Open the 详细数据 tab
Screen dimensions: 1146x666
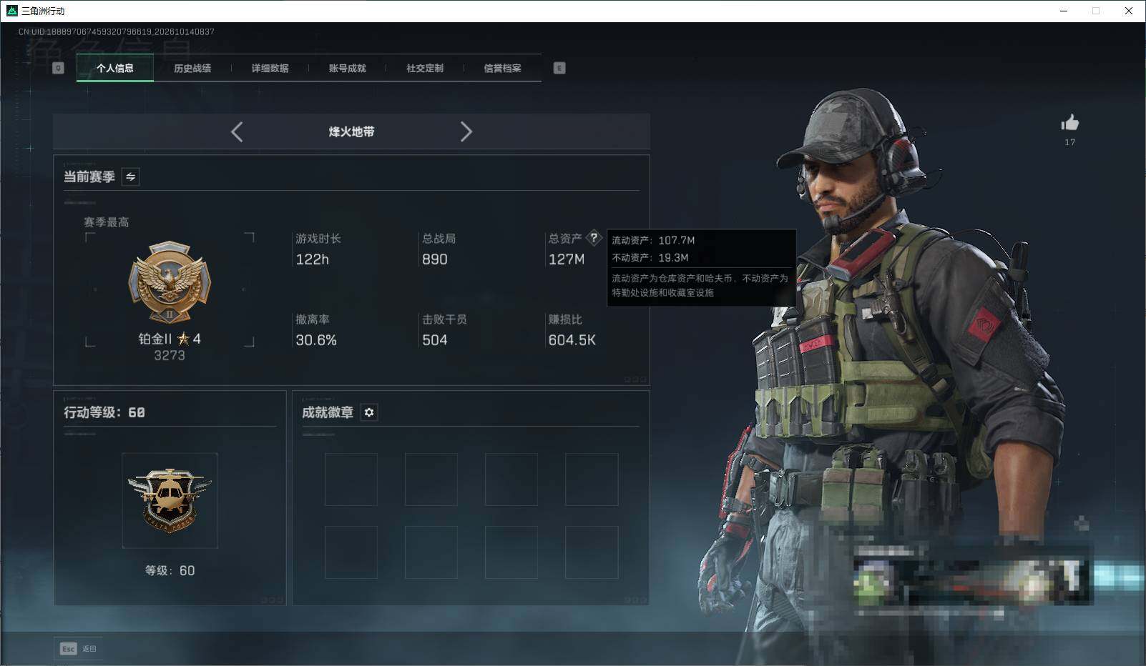[270, 68]
